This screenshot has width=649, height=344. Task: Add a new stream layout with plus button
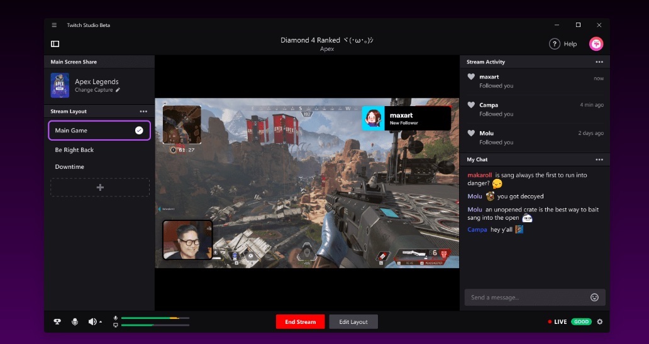coord(100,188)
